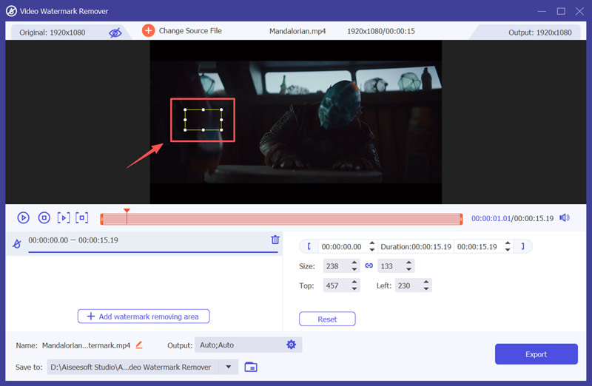Click the top-middle handle of the watermark selection box
The image size is (592, 386).
click(x=203, y=109)
